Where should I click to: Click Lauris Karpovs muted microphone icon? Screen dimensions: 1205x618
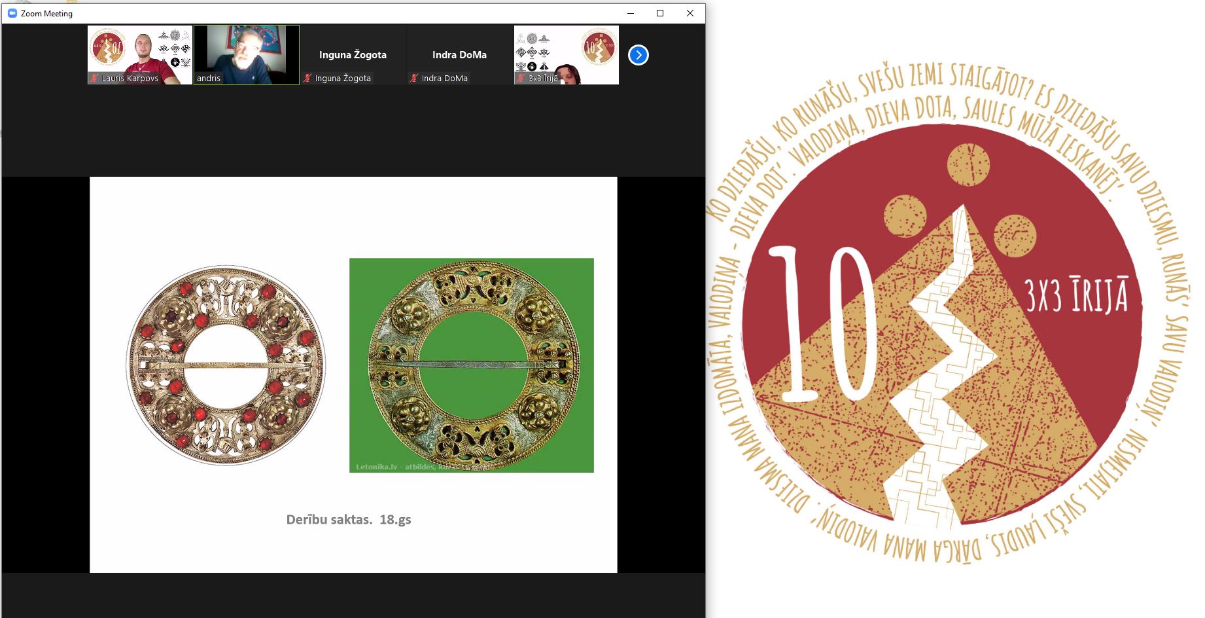pyautogui.click(x=95, y=78)
